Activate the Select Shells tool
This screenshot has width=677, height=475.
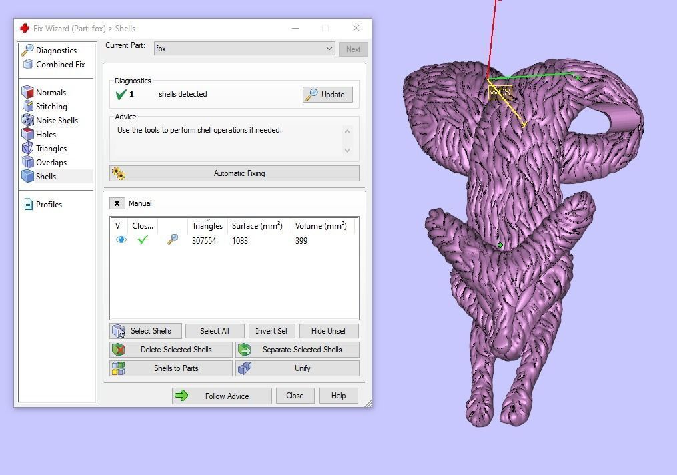[x=145, y=331]
